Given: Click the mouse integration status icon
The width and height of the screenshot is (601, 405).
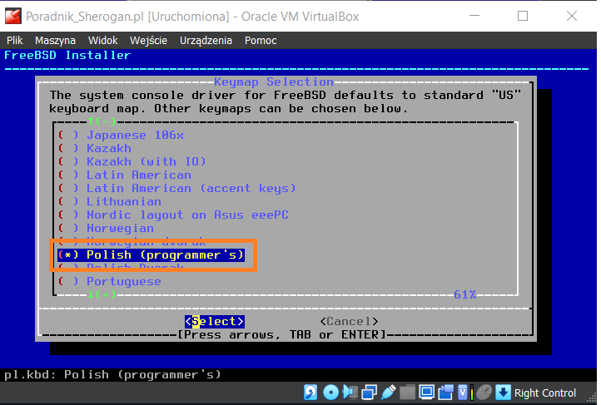Looking at the screenshot, I should (483, 393).
